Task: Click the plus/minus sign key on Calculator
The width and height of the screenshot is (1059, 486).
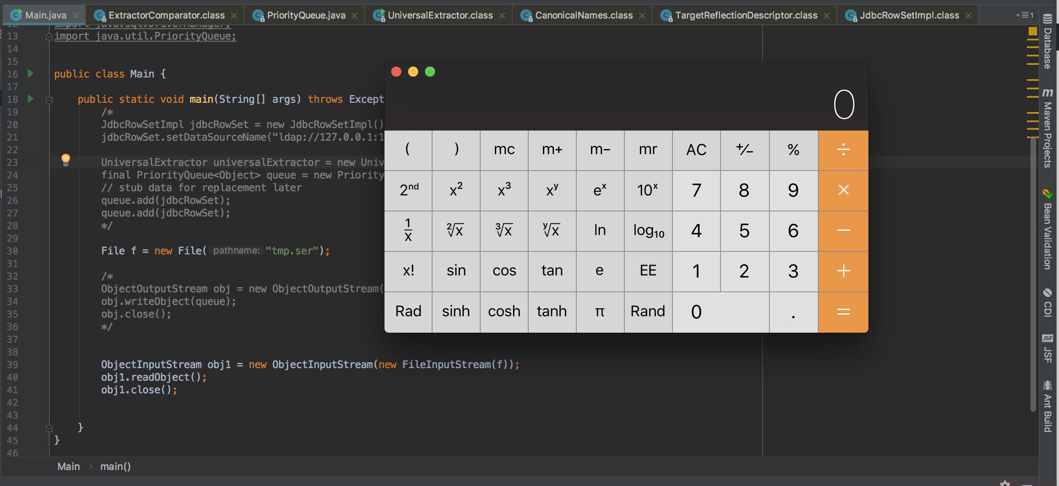Action: coord(745,150)
